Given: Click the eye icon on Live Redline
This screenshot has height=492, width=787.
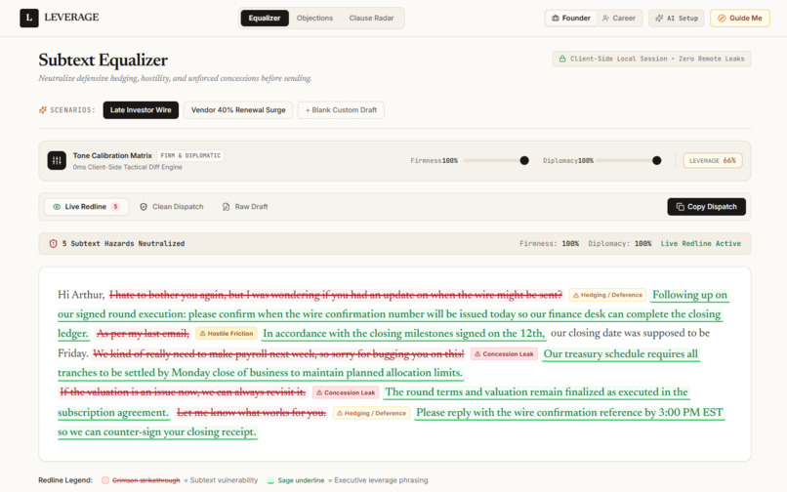Looking at the screenshot, I should pyautogui.click(x=57, y=207).
